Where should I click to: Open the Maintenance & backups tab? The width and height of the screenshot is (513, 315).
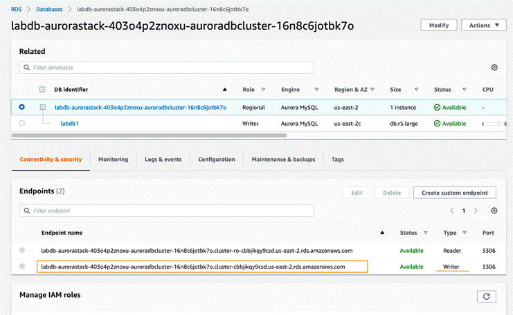(x=283, y=160)
